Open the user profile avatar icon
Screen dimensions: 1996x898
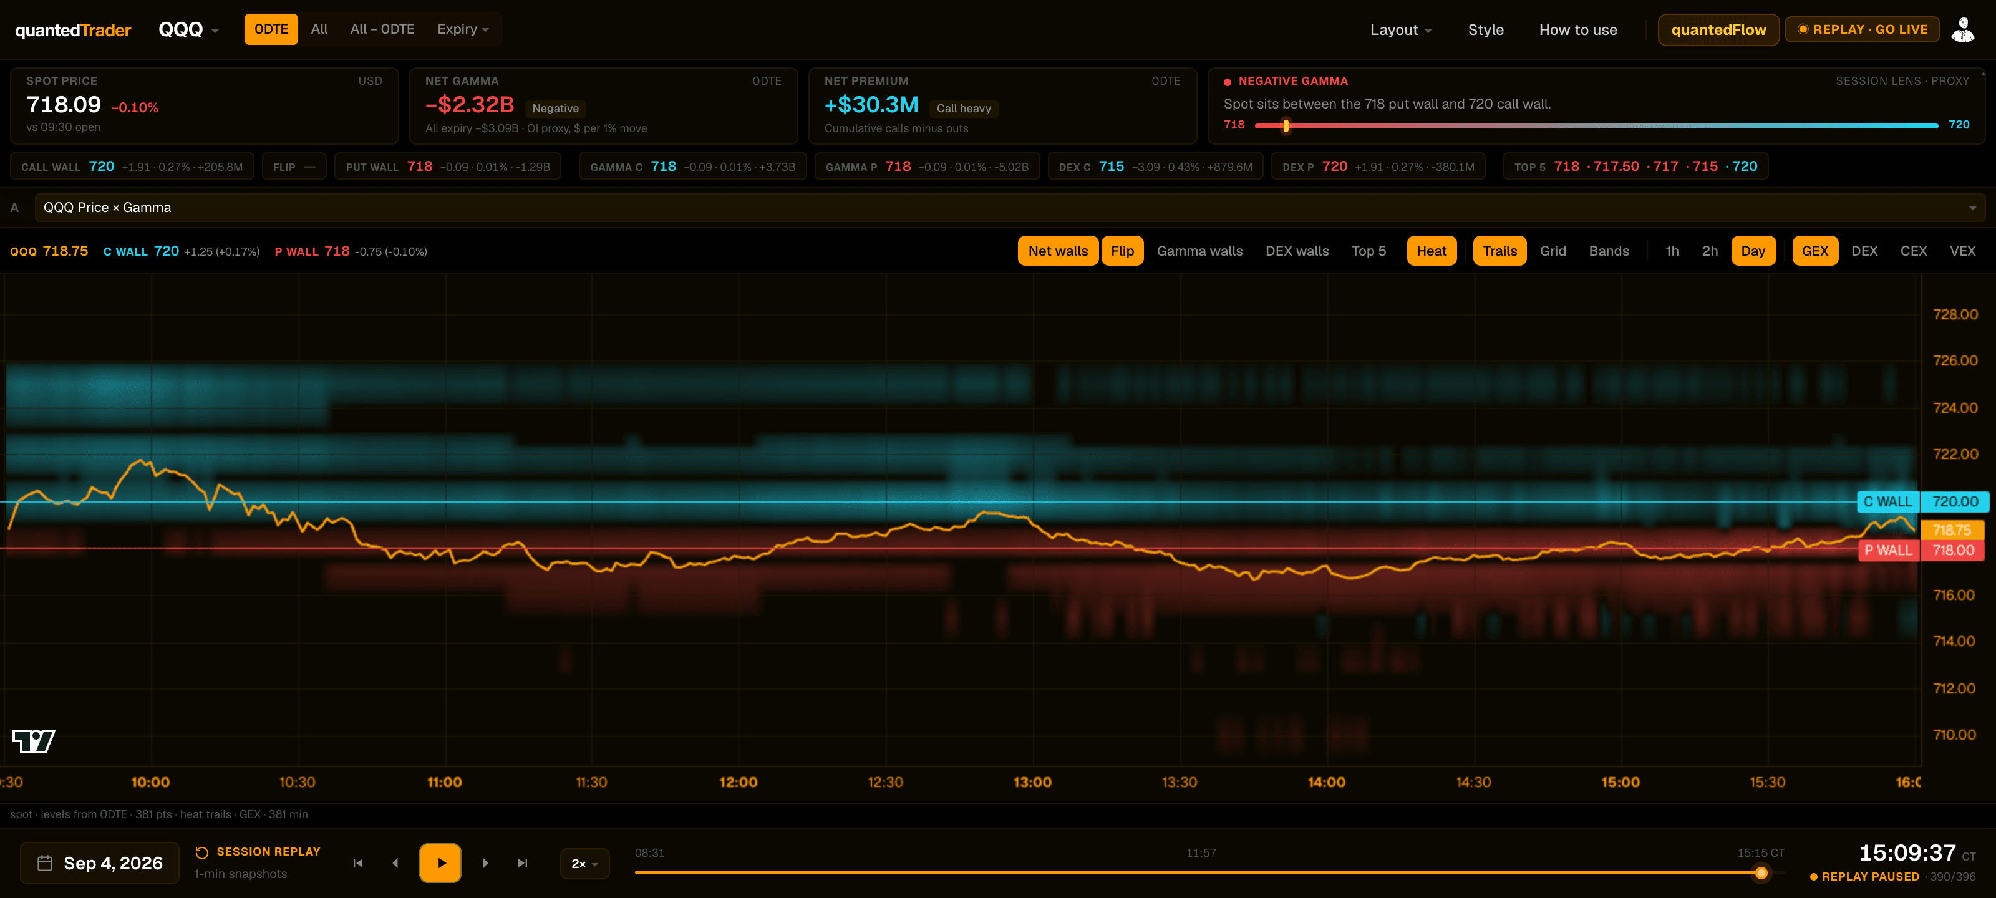(1963, 29)
